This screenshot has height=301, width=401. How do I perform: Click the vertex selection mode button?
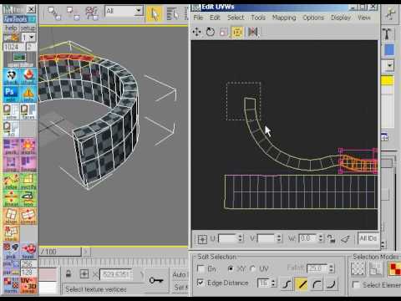[358, 268]
